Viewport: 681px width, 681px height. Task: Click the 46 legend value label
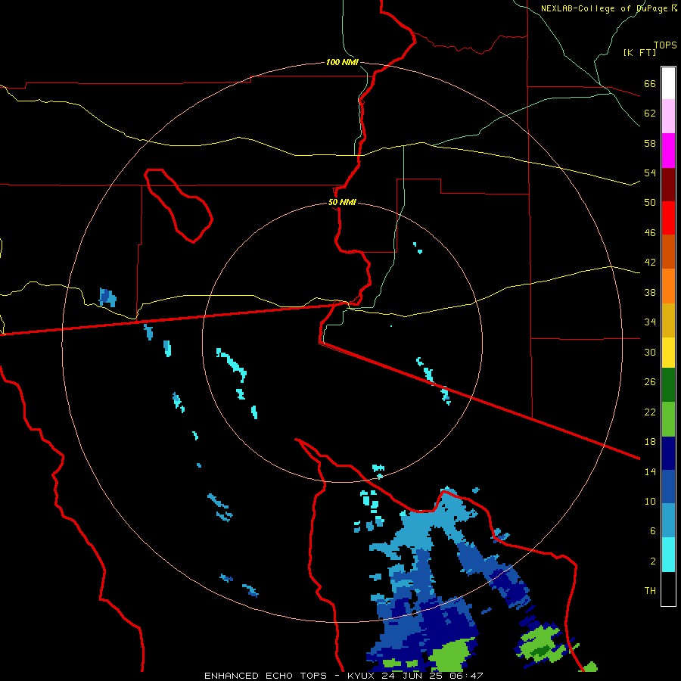[x=650, y=233]
